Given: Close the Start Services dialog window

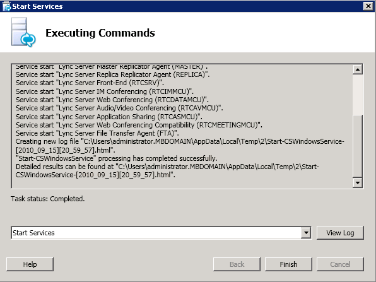Looking at the screenshot, I should click(368, 6).
